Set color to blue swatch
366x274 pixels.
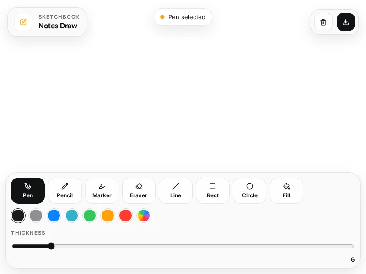54,216
